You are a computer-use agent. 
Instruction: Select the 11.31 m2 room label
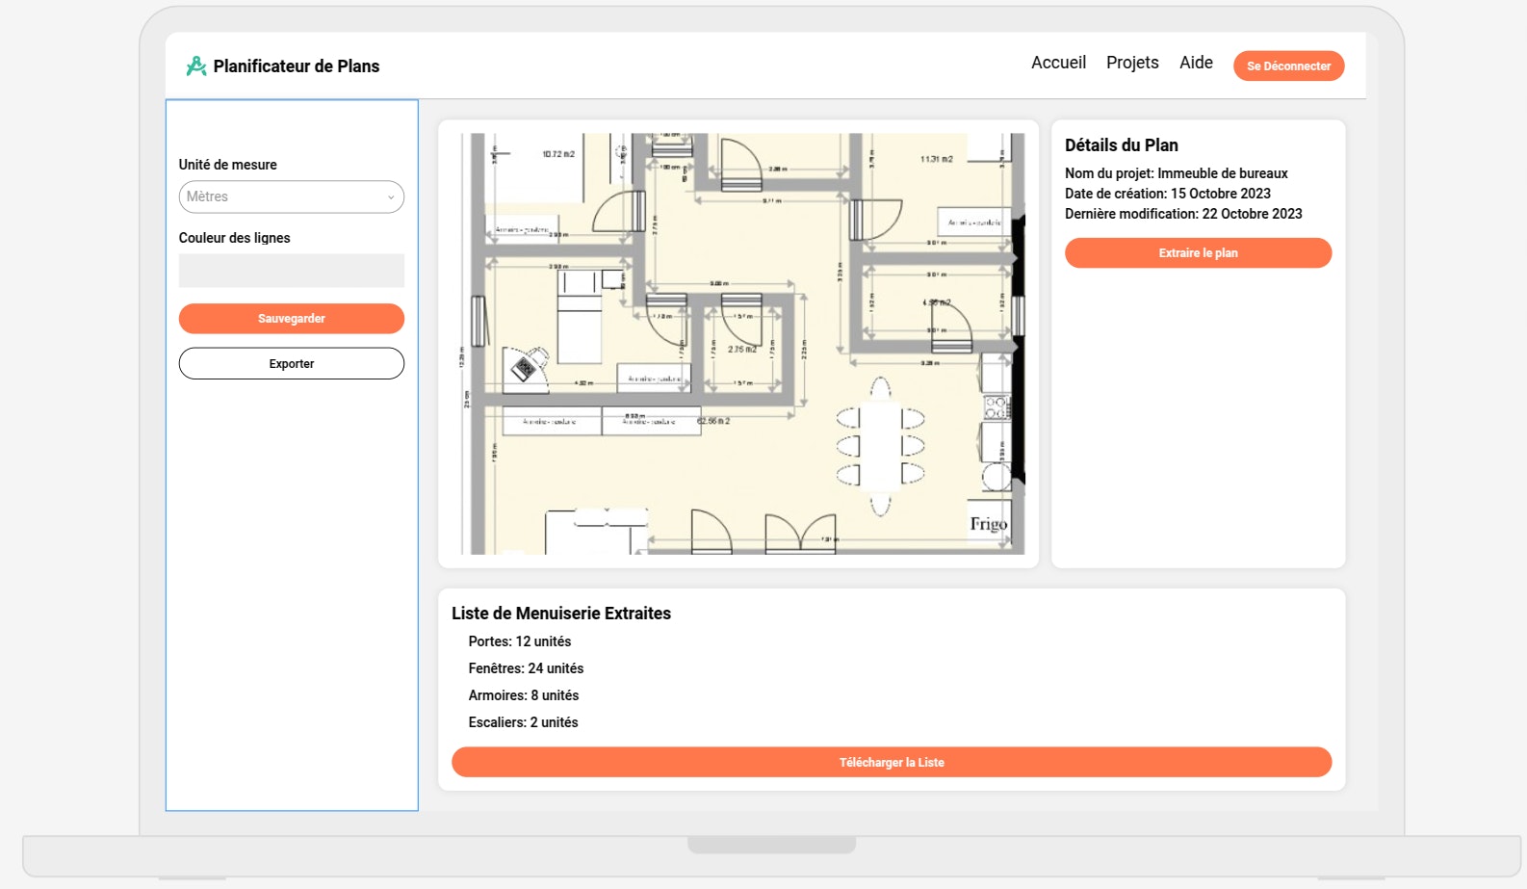pos(936,159)
